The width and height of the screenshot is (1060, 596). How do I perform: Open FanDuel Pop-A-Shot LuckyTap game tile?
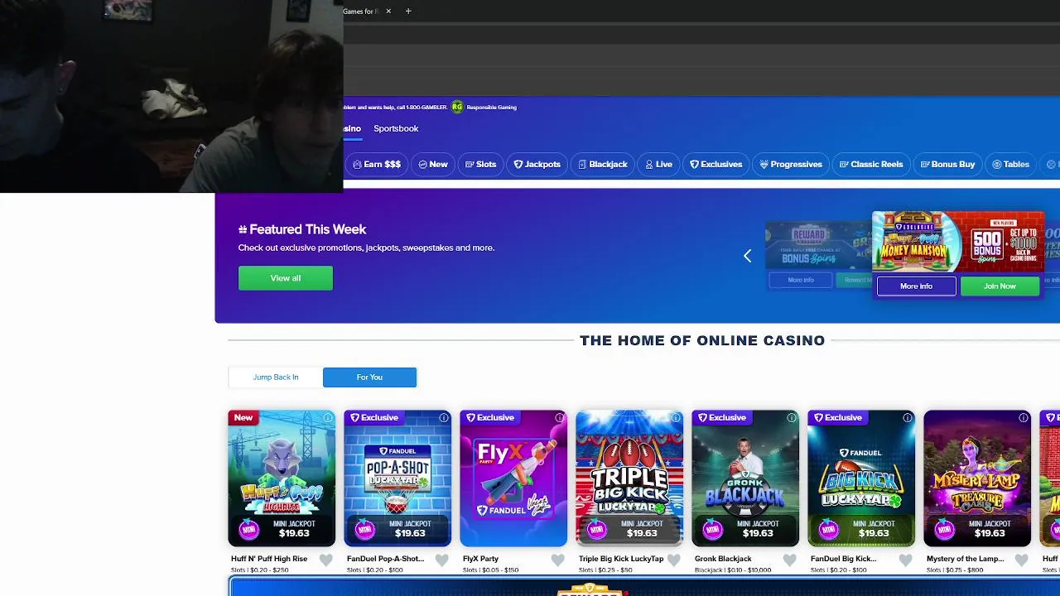[397, 478]
